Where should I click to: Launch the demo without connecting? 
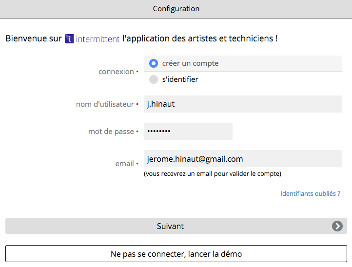[176, 254]
